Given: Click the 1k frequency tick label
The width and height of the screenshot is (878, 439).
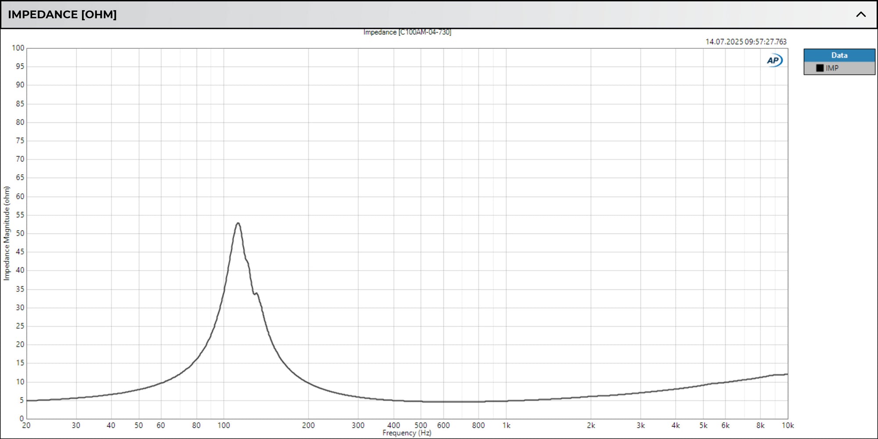Looking at the screenshot, I should tap(506, 425).
